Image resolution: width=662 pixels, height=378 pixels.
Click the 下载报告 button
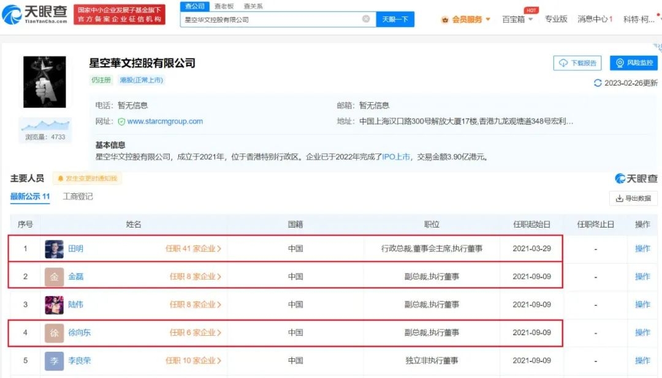point(577,63)
